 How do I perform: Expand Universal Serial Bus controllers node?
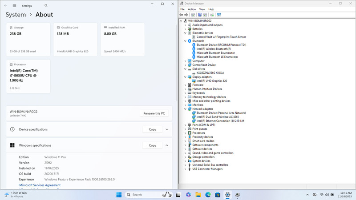pyautogui.click(x=185, y=165)
